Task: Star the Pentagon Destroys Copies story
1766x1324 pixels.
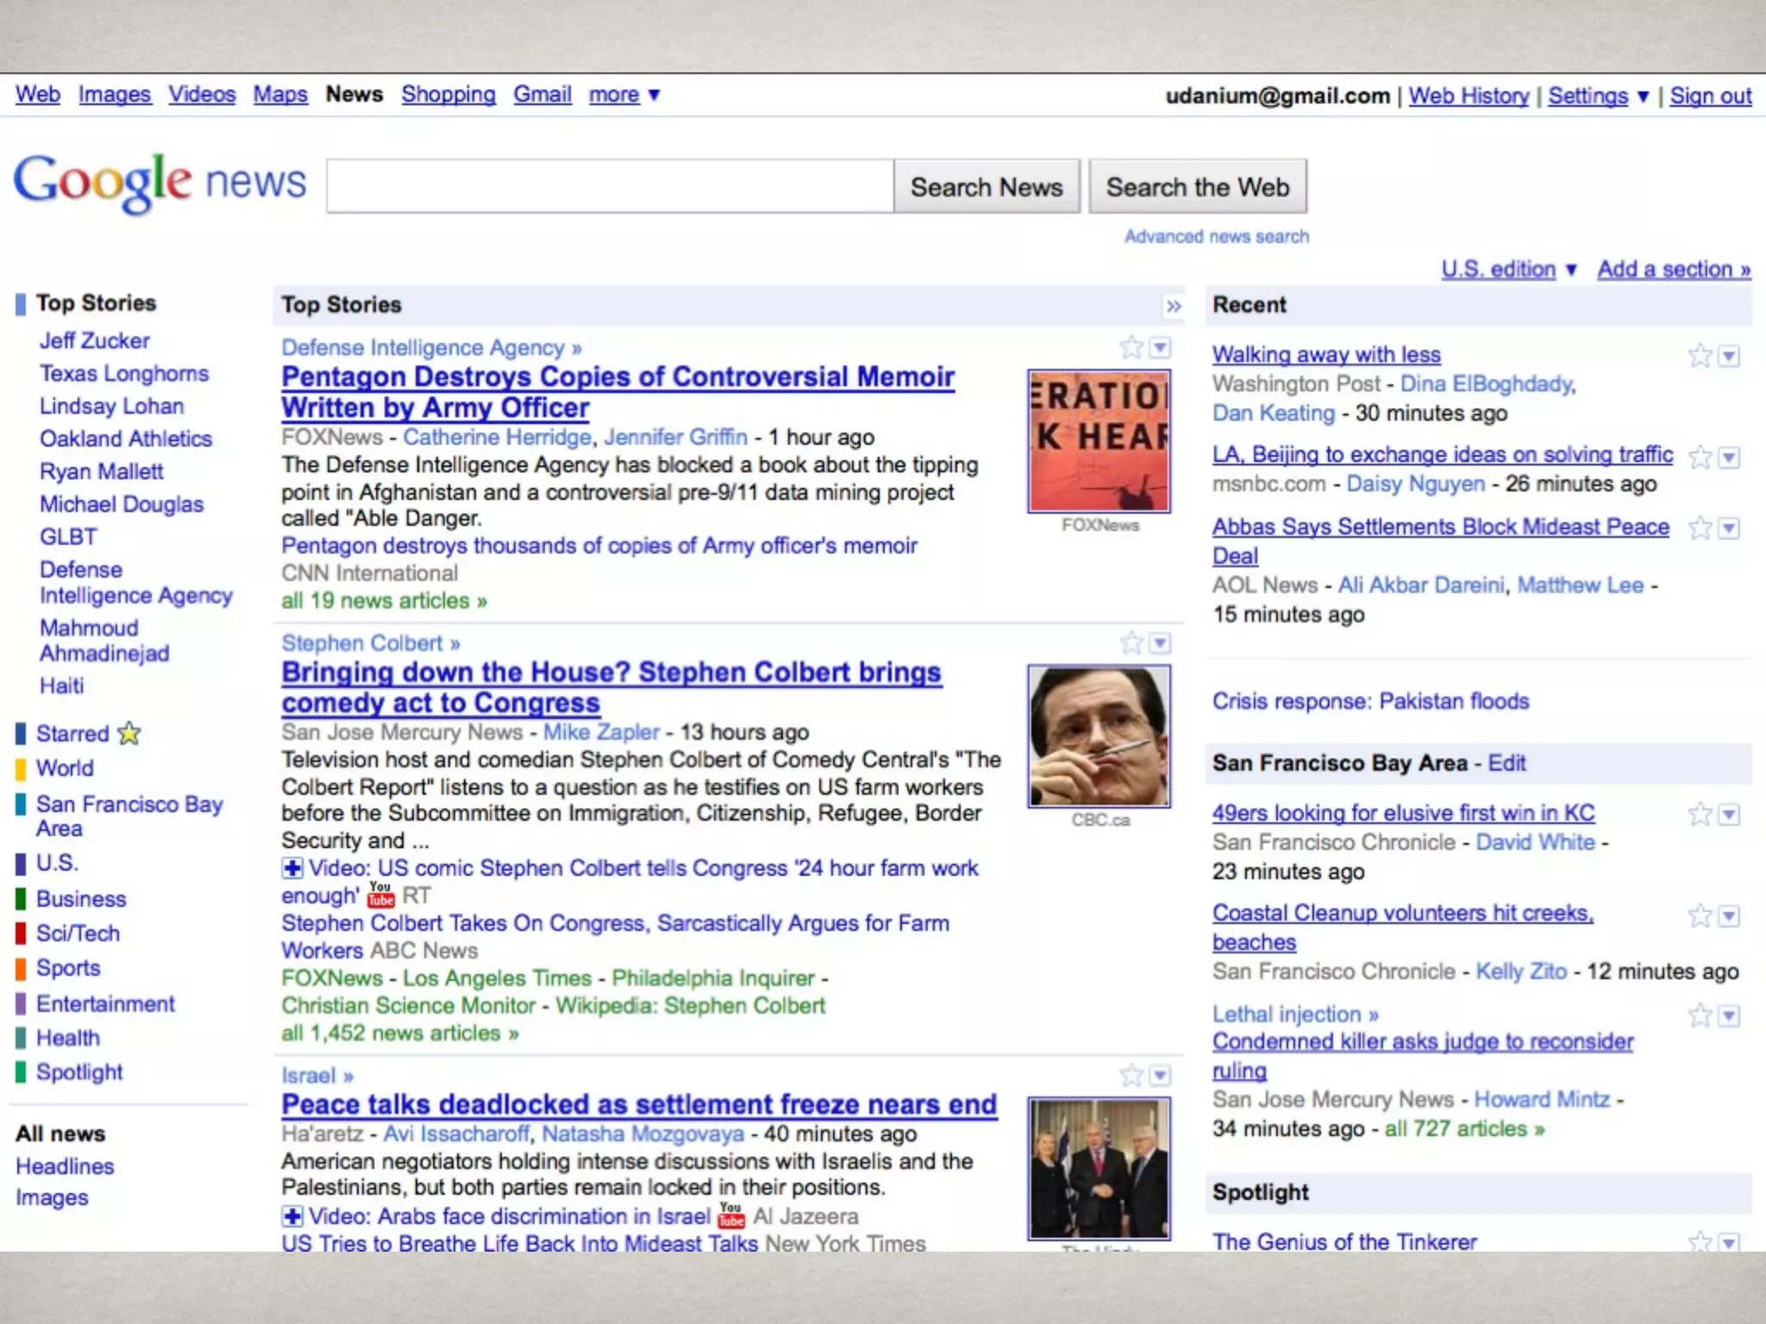Action: point(1131,347)
